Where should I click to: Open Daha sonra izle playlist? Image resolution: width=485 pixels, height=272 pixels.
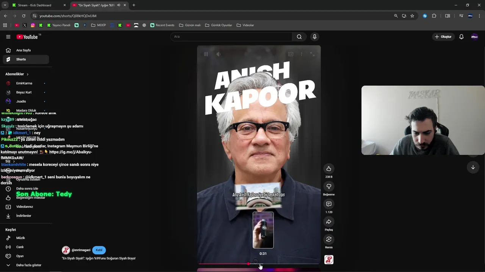(x=26, y=189)
